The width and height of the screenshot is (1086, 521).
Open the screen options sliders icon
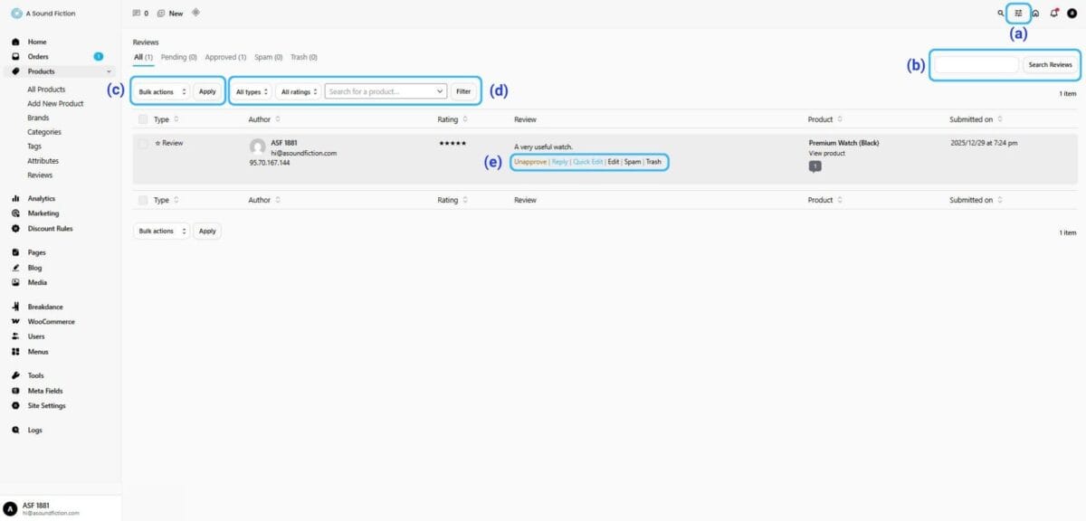tap(1018, 14)
